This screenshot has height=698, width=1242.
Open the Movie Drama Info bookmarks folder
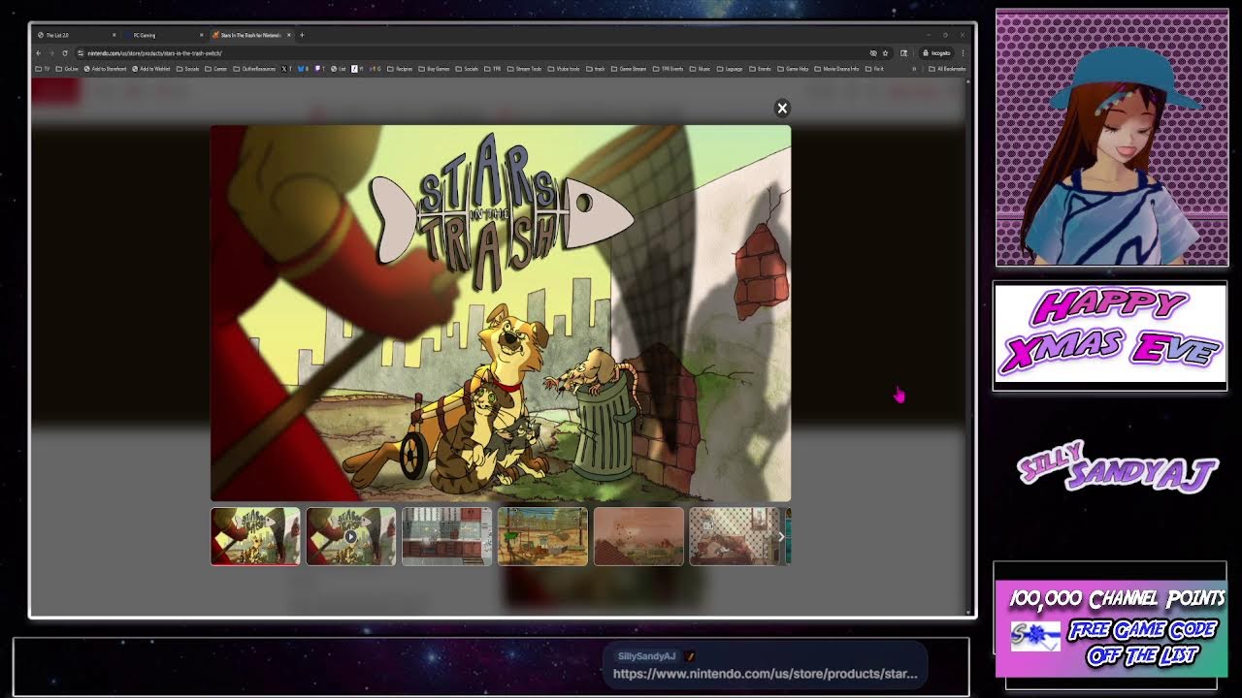[836, 69]
